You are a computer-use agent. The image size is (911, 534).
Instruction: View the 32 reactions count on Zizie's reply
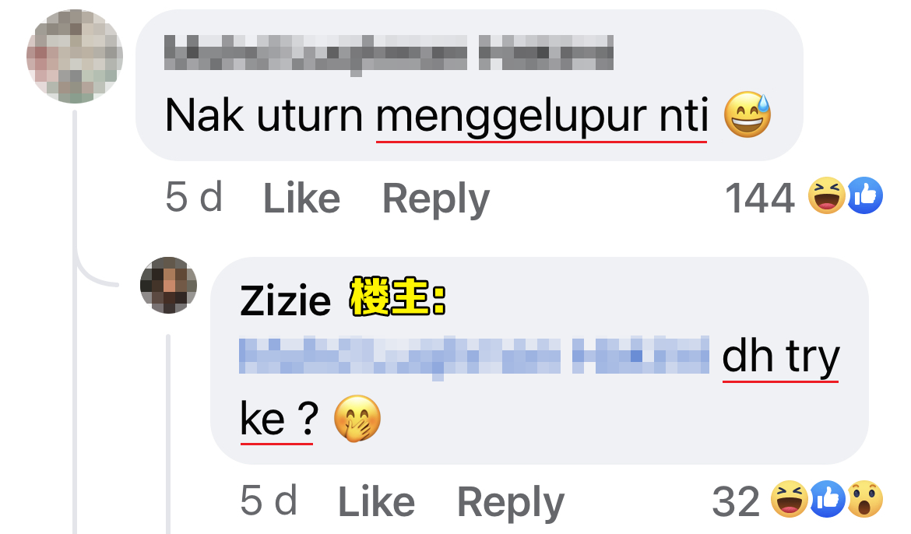click(736, 501)
